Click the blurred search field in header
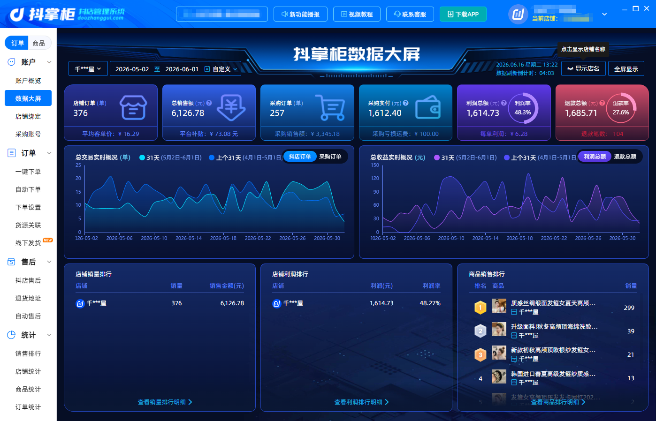 pos(222,14)
